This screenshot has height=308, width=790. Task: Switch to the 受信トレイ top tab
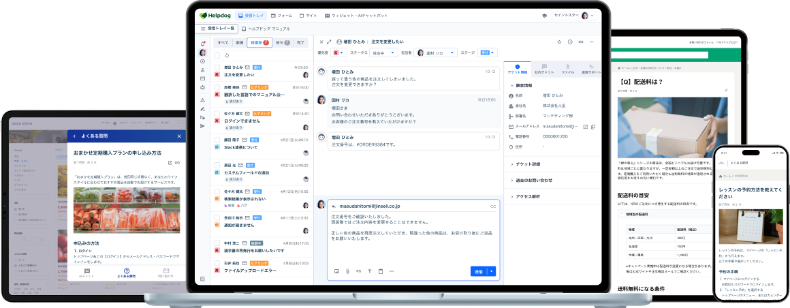(251, 16)
